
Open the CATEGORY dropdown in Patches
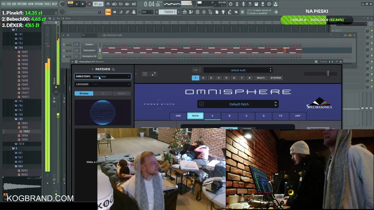point(103,84)
